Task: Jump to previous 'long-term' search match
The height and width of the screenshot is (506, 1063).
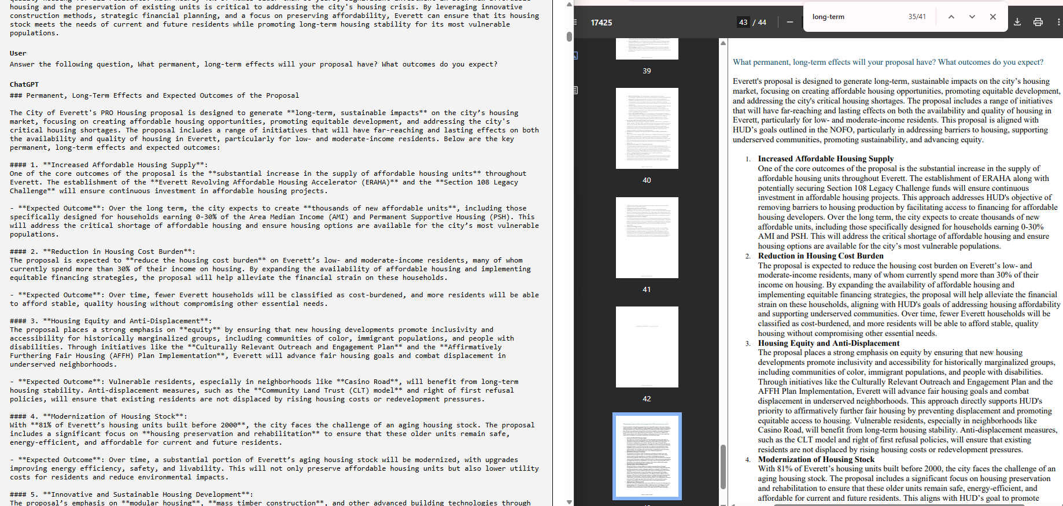Action: point(951,17)
